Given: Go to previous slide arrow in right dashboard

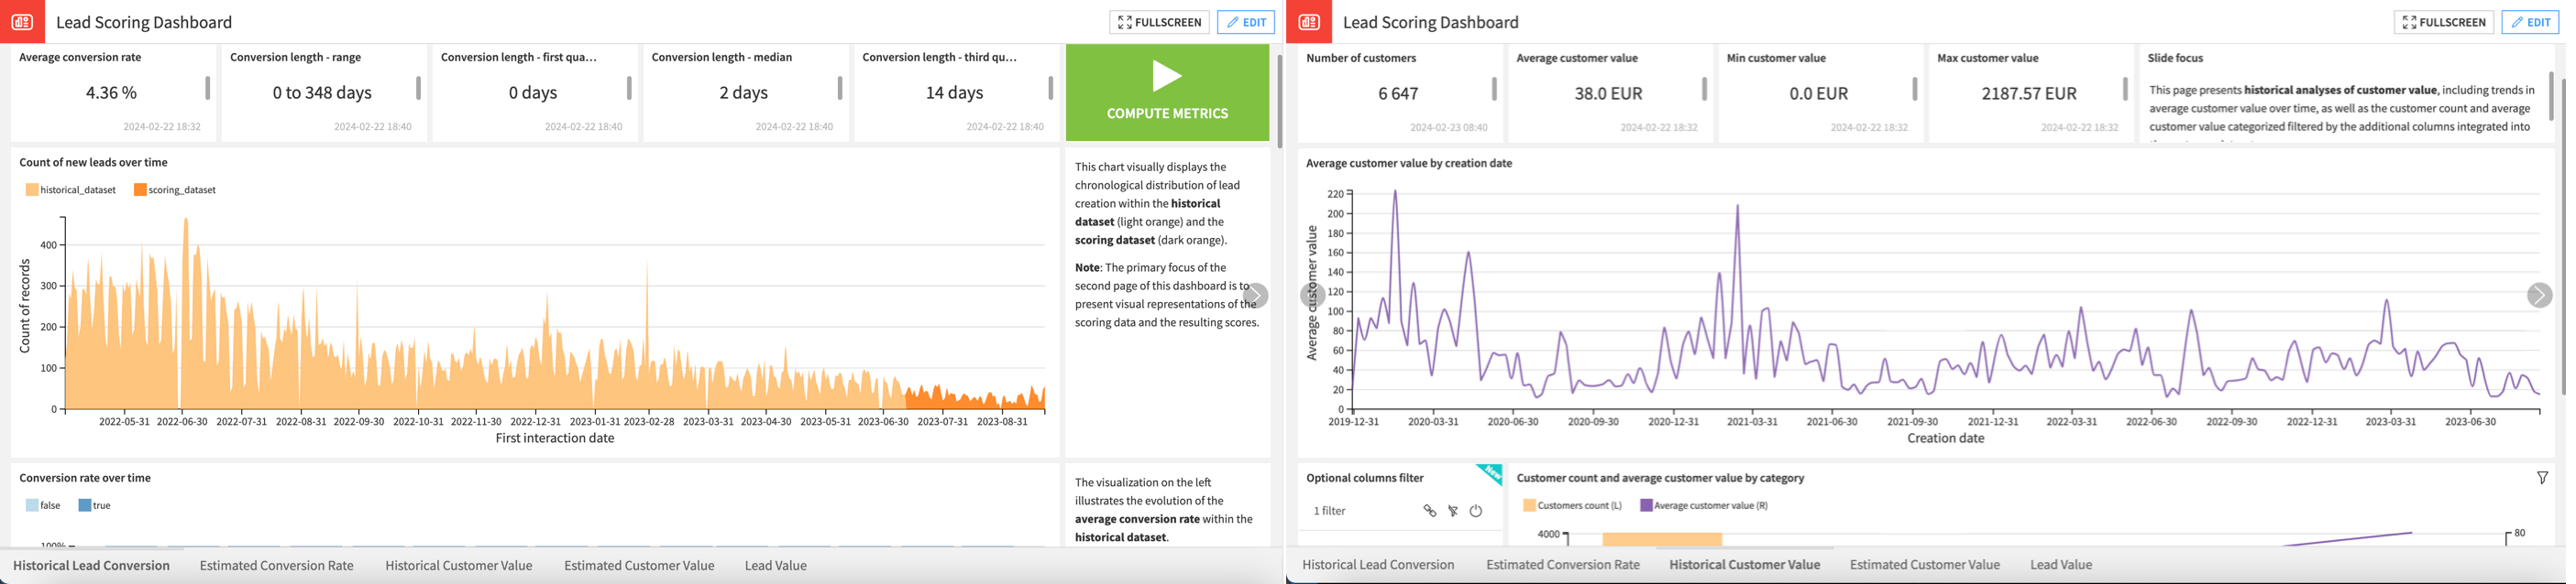Looking at the screenshot, I should (x=1312, y=295).
